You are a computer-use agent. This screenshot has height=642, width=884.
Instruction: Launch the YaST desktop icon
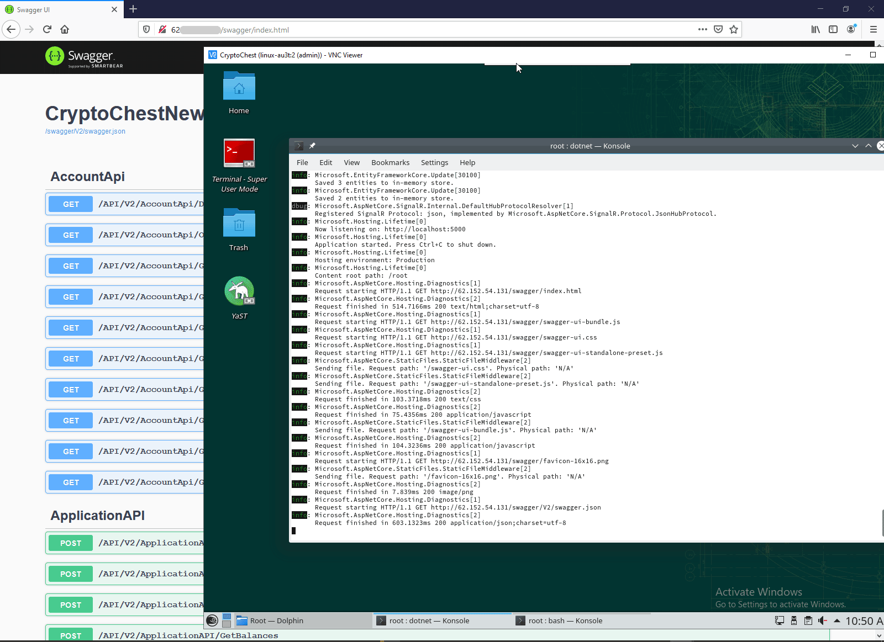pyautogui.click(x=239, y=298)
